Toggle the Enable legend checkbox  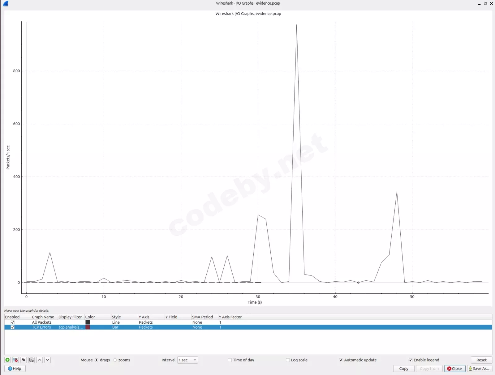tap(411, 360)
